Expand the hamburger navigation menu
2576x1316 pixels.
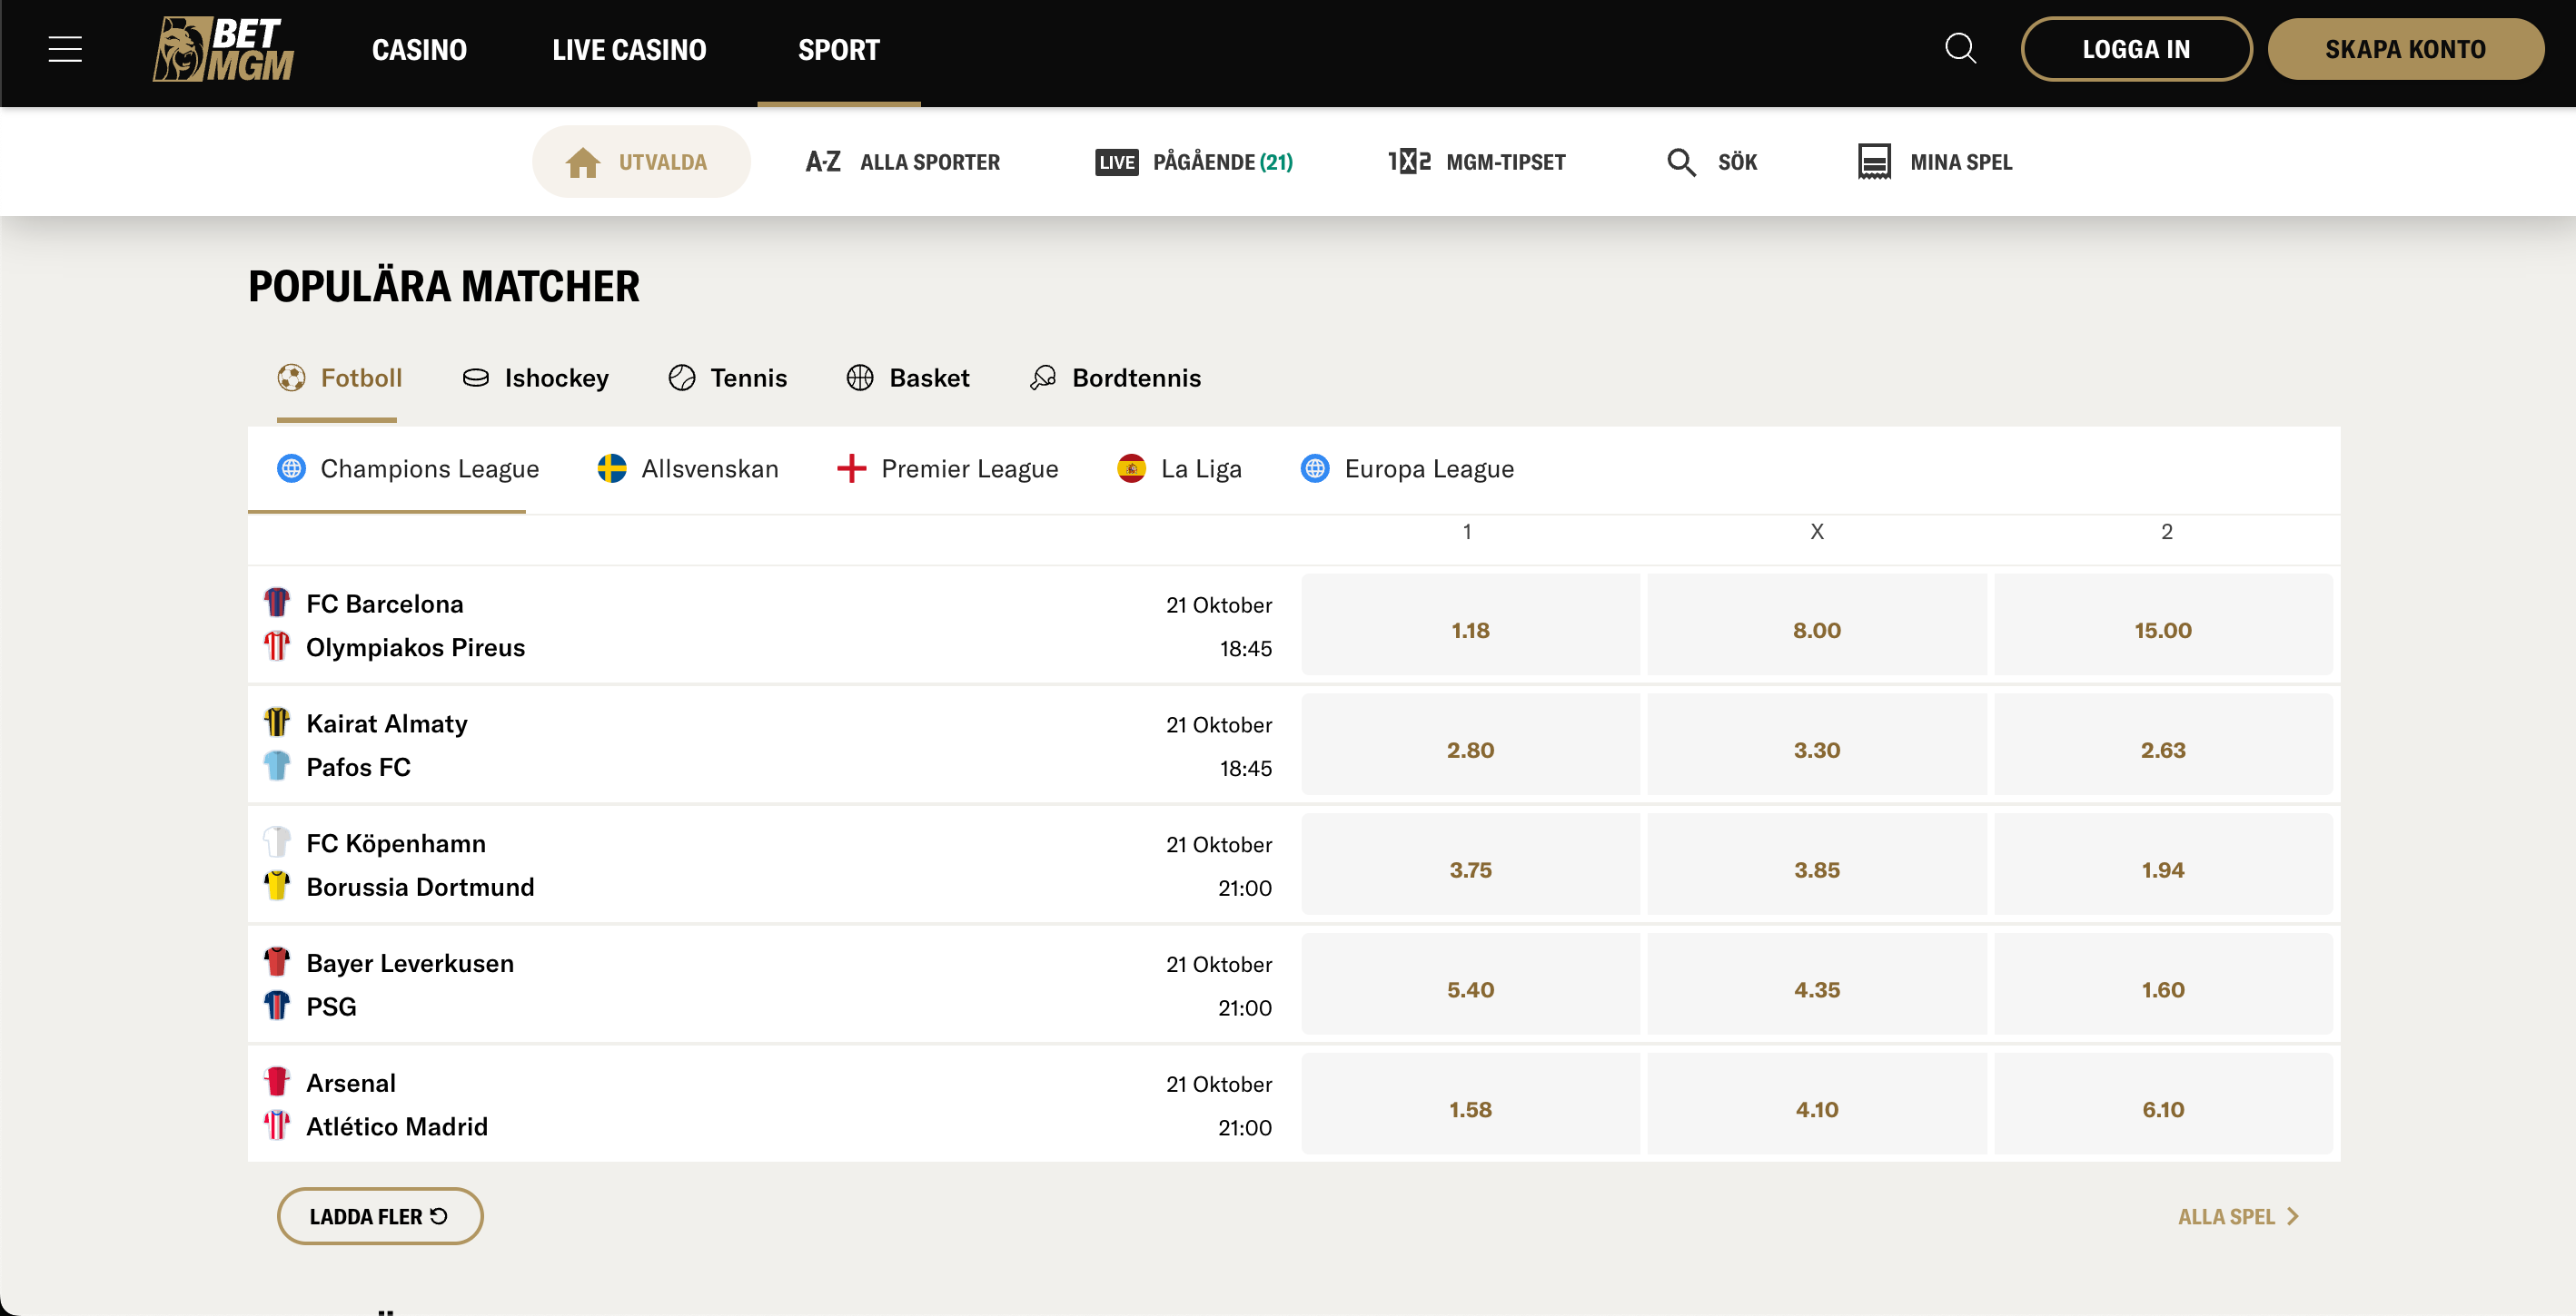coord(64,48)
